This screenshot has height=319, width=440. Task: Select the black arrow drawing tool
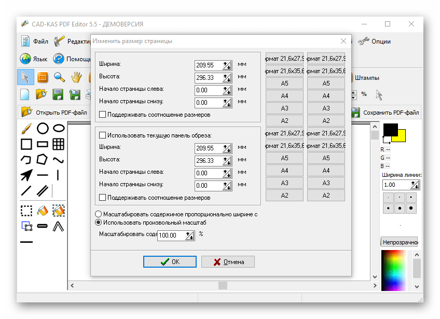pyautogui.click(x=26, y=175)
